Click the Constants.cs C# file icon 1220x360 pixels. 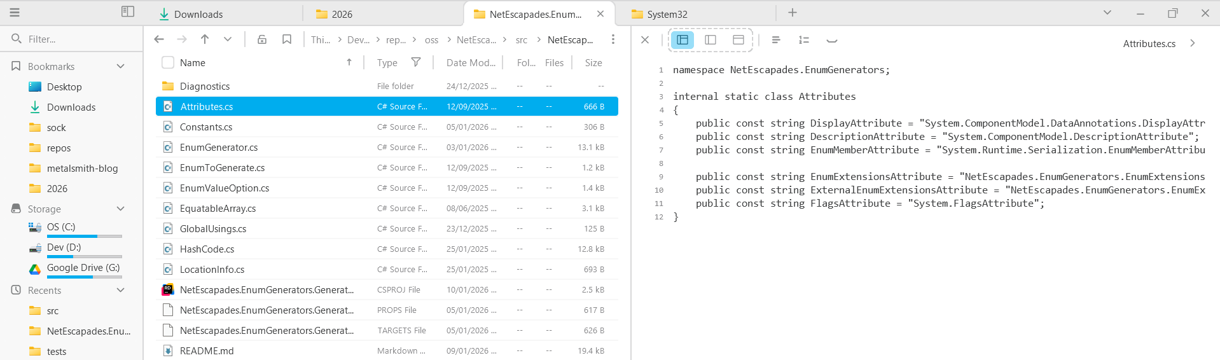[168, 127]
